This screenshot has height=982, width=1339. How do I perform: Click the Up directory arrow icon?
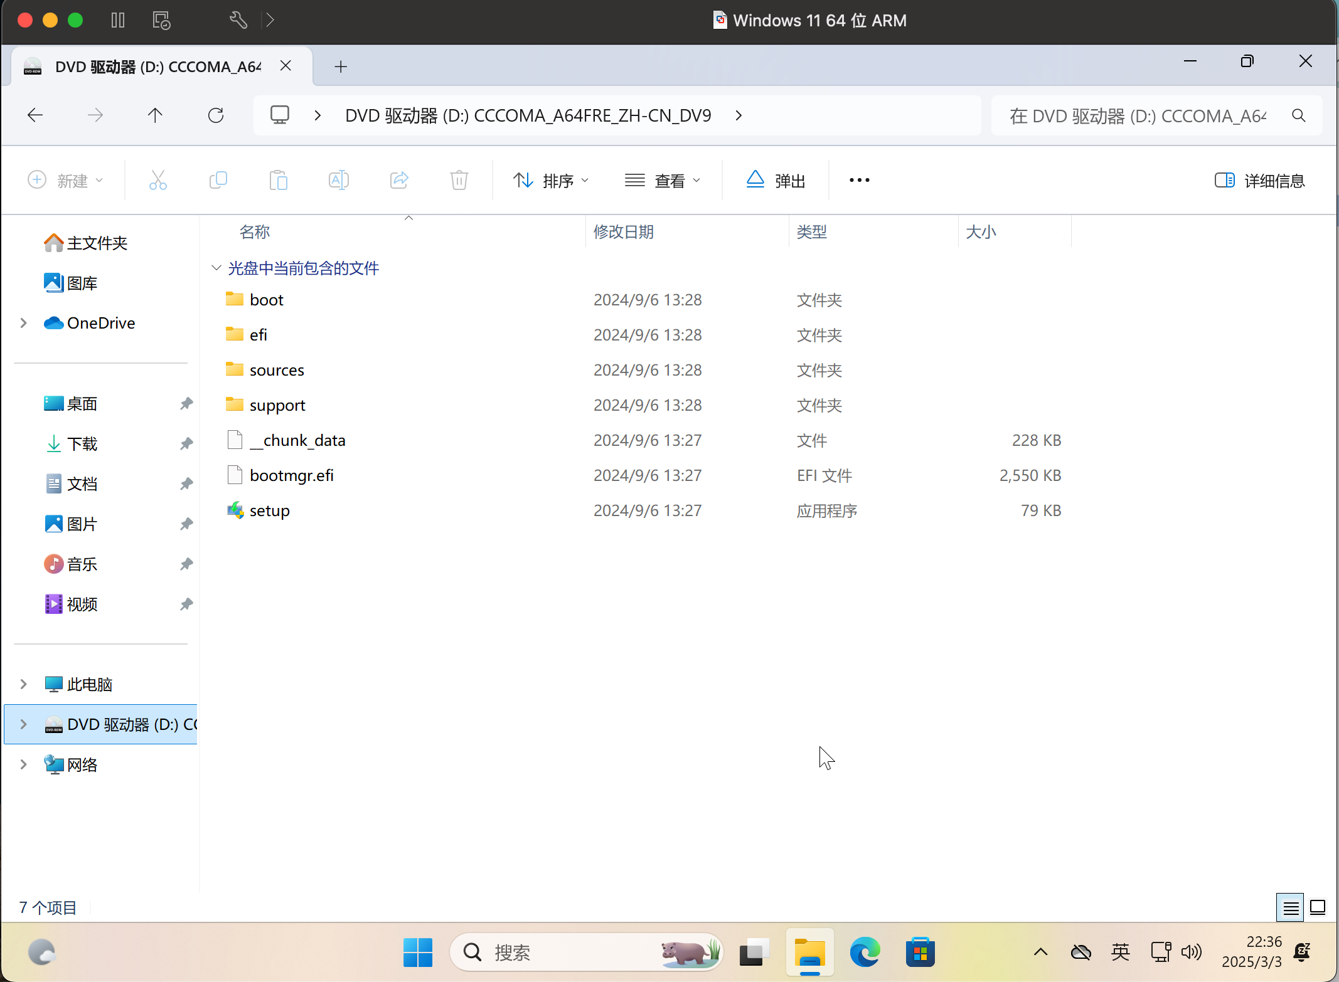click(x=155, y=115)
